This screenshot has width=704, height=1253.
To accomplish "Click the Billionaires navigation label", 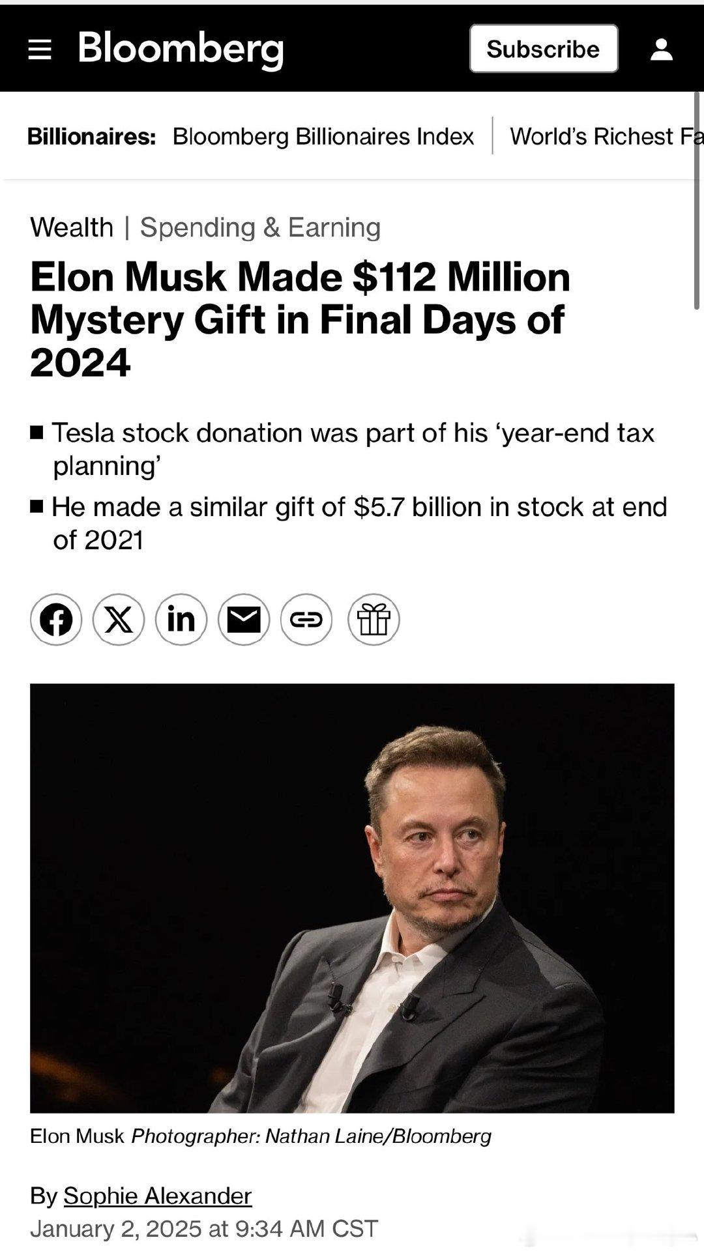I will point(91,136).
